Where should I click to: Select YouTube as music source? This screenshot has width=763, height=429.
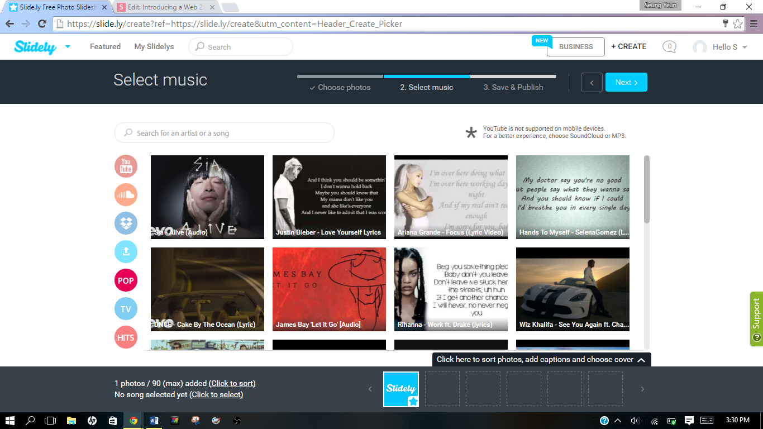tap(126, 166)
